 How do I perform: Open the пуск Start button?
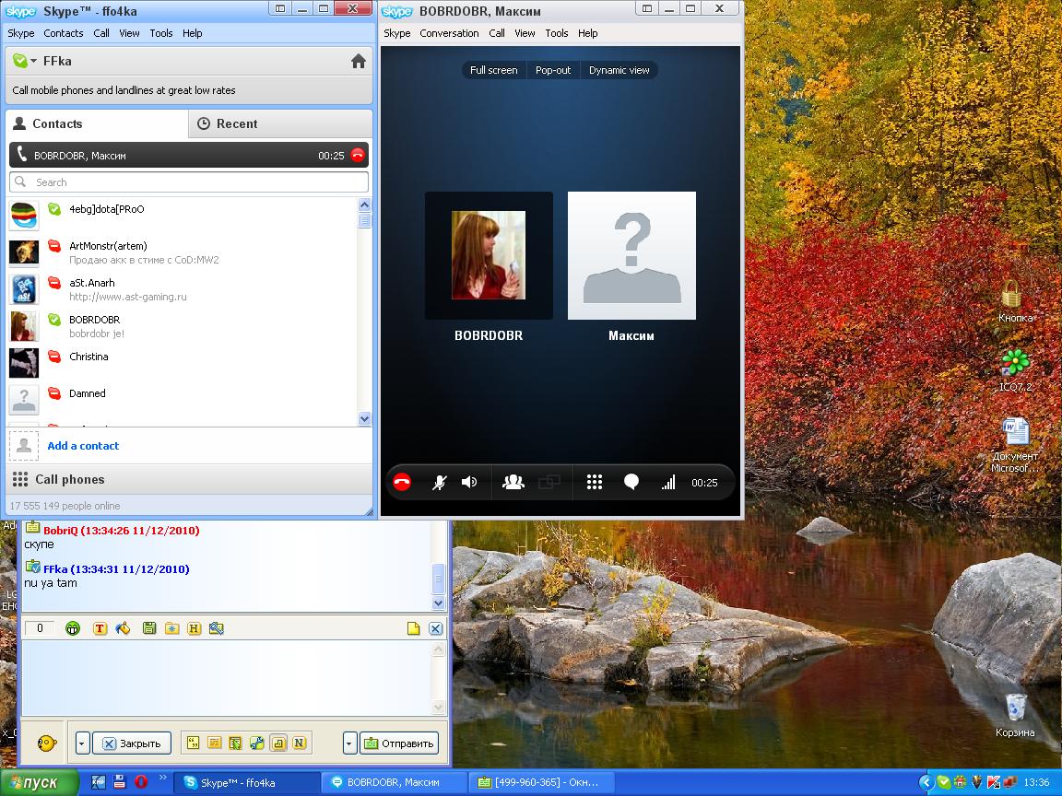point(40,782)
